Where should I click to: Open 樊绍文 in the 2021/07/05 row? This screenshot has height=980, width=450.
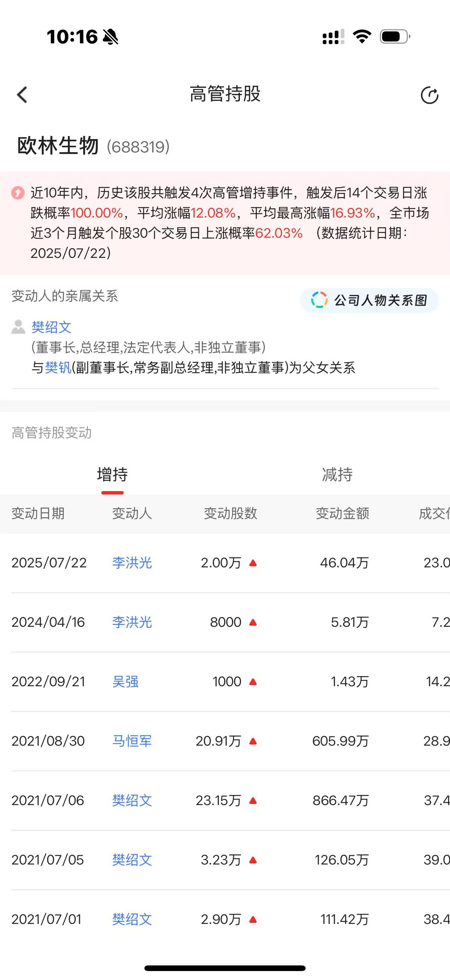pyautogui.click(x=132, y=860)
